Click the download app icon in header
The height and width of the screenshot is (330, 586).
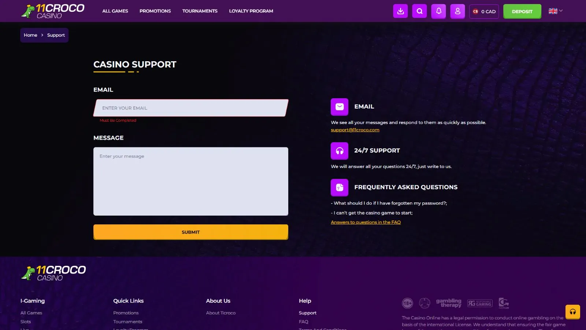point(400,11)
